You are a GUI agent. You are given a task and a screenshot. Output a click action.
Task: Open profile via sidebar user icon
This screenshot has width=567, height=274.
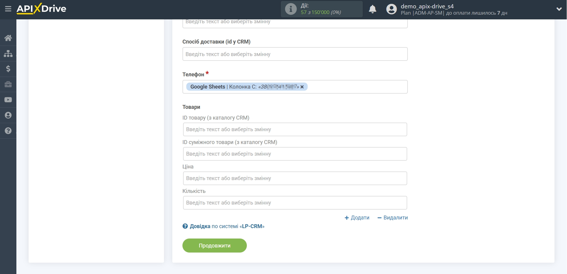pyautogui.click(x=8, y=115)
